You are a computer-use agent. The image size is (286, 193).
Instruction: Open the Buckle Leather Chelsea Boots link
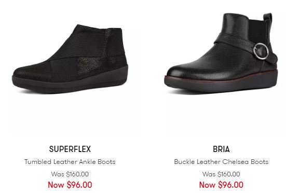tap(221, 162)
